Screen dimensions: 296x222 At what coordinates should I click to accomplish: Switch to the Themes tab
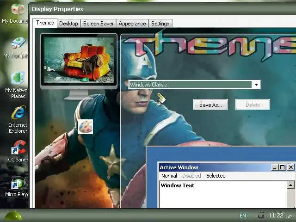pos(45,23)
